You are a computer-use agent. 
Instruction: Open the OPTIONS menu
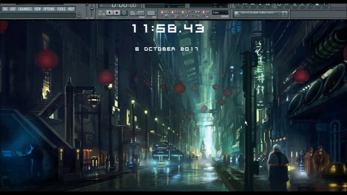pos(49,9)
